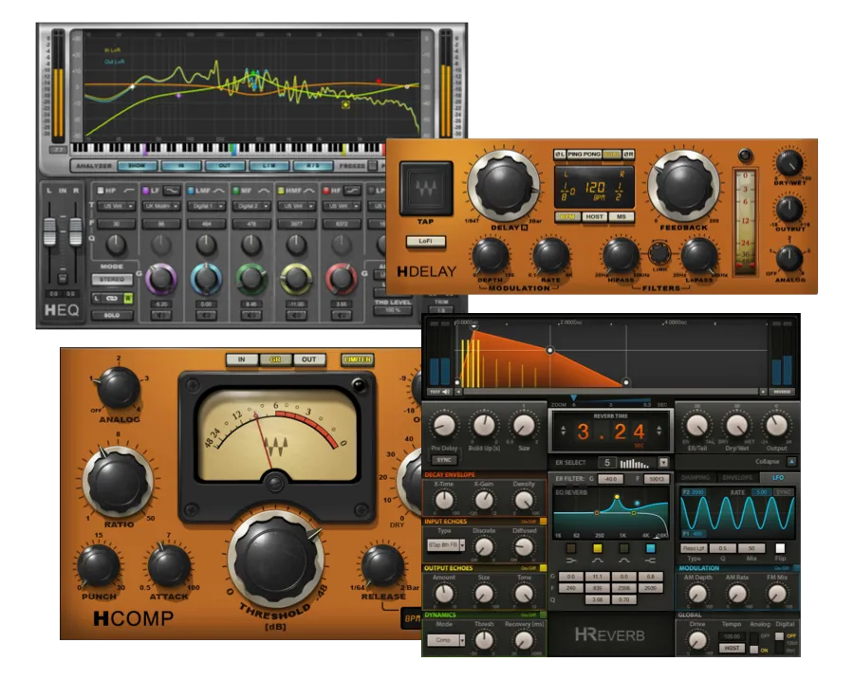Click the H-Comp PUNCH knob
The width and height of the screenshot is (854, 680).
coord(99,566)
